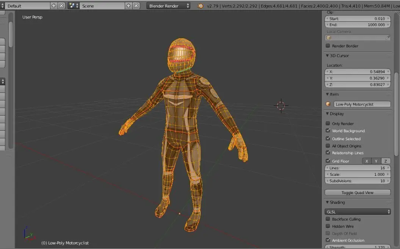Open the Blender Render engine dropdown
The image size is (400, 249).
tap(168, 6)
